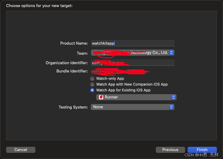Viewport: 223px width, 159px height.
Task: Click the 'Testing System:' label
Action: pyautogui.click(x=73, y=107)
